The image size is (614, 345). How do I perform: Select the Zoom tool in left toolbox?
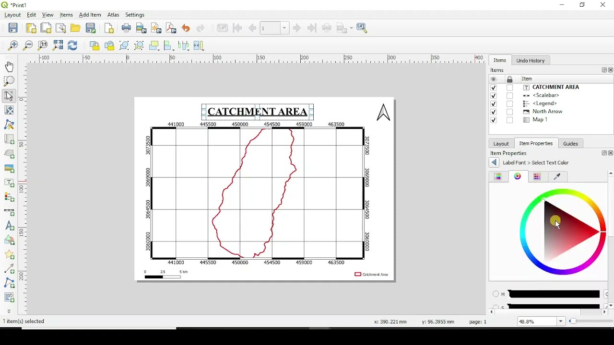[9, 81]
